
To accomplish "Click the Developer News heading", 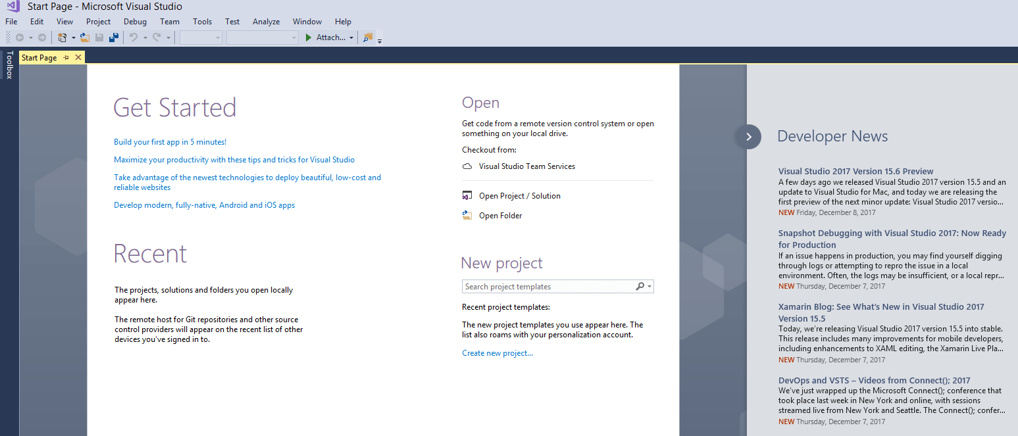I will coord(832,136).
